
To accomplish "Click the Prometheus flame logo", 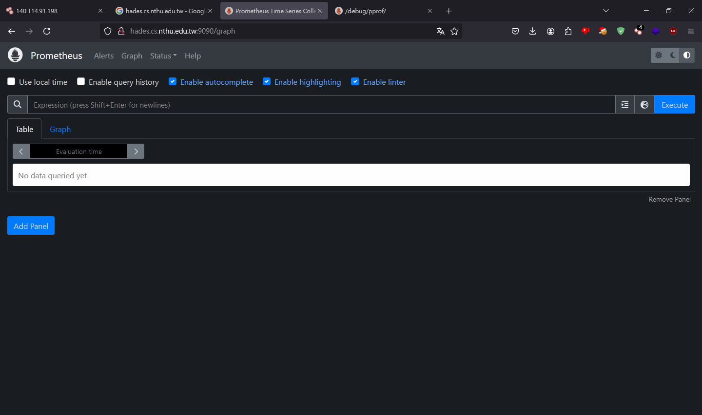I will click(x=15, y=55).
